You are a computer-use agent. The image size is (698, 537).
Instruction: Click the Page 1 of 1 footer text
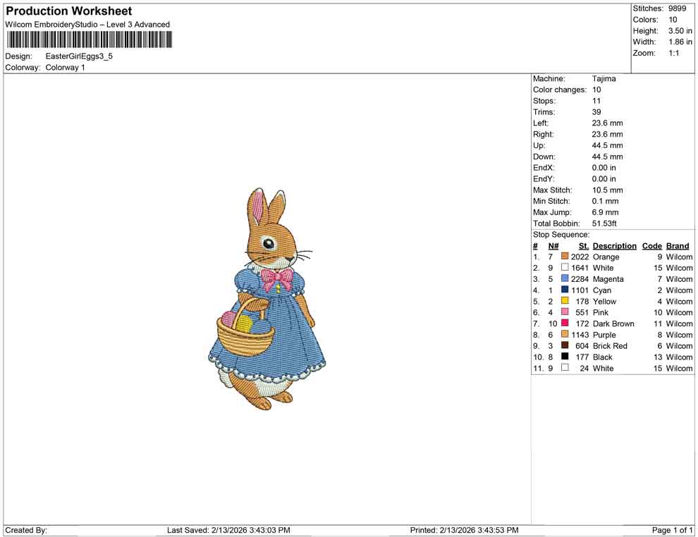coord(672,530)
